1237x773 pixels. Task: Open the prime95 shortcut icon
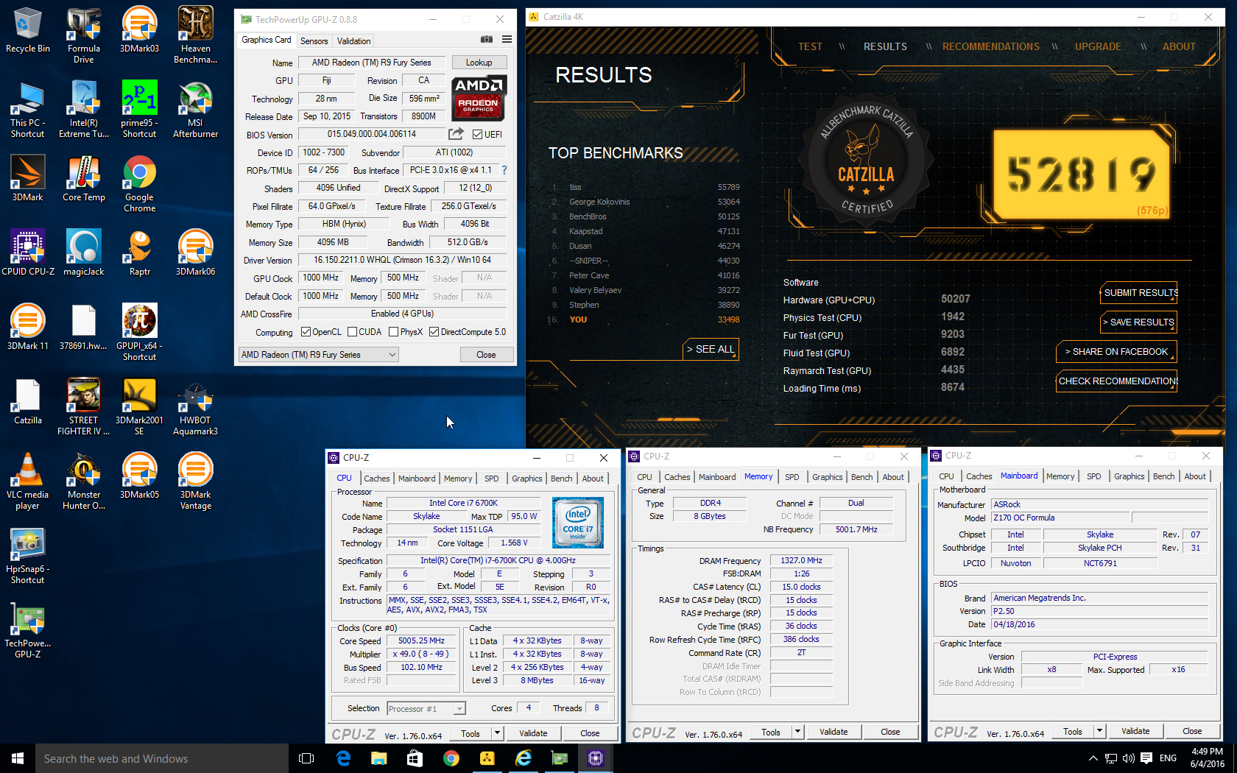click(x=139, y=109)
